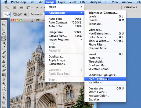The width and height of the screenshot is (141, 108).
Task: Choose New Selection mode icon
Action: 15,14
